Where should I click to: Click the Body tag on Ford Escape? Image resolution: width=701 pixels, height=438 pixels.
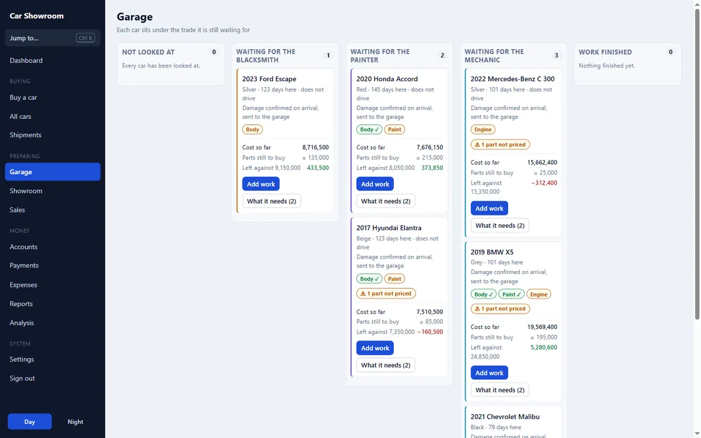point(253,130)
